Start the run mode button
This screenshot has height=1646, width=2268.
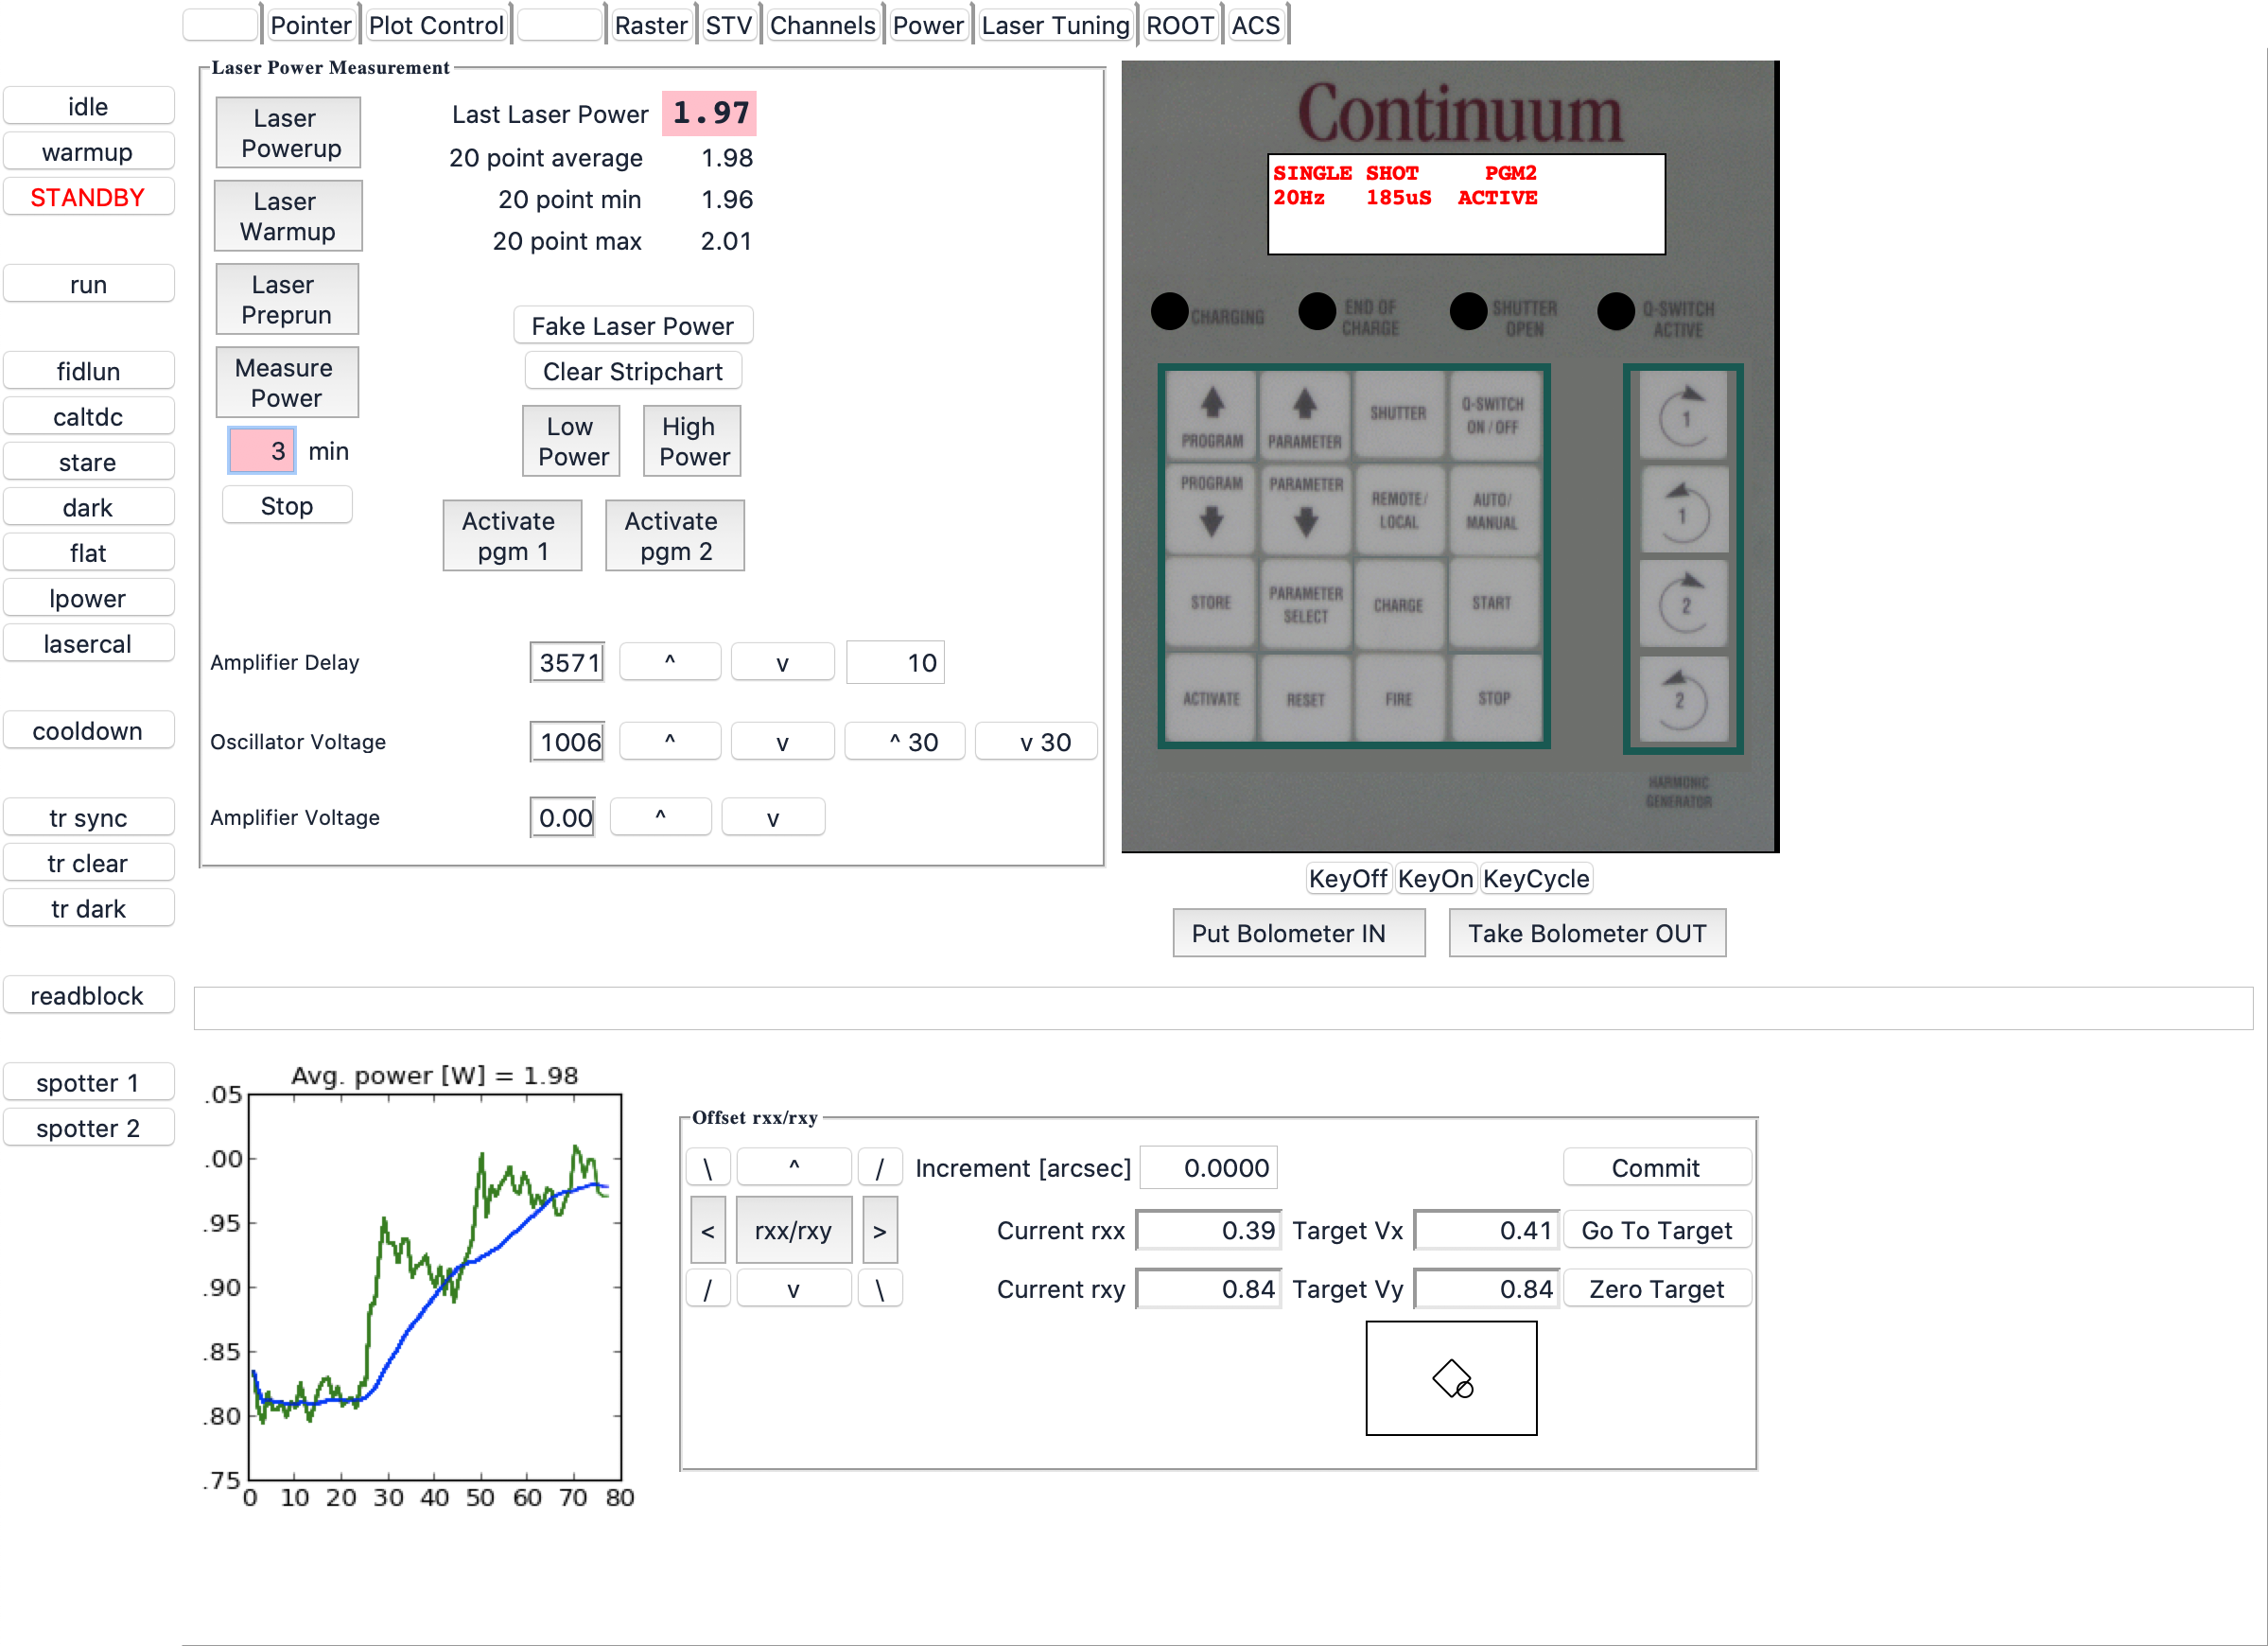(88, 284)
